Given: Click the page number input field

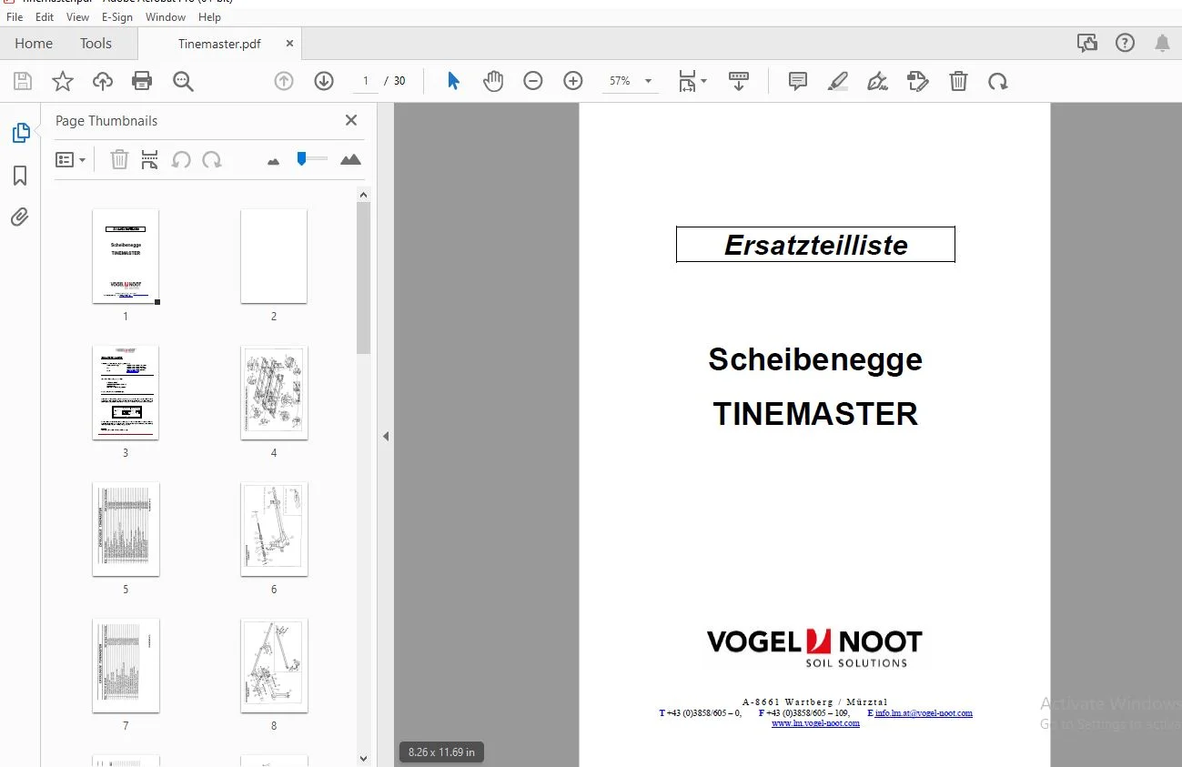Looking at the screenshot, I should [x=366, y=81].
